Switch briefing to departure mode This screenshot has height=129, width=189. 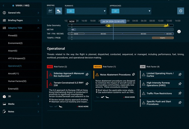(x=50, y=11)
